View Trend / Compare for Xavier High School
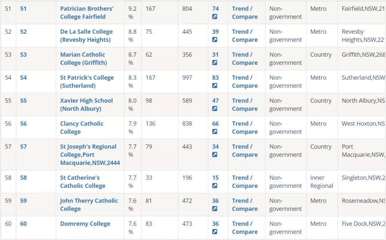The width and height of the screenshot is (386, 240). 245,105
